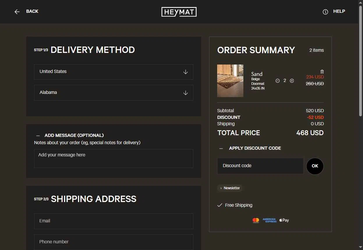Increase quantity with plus icon
This screenshot has height=250, width=363.
point(292,81)
